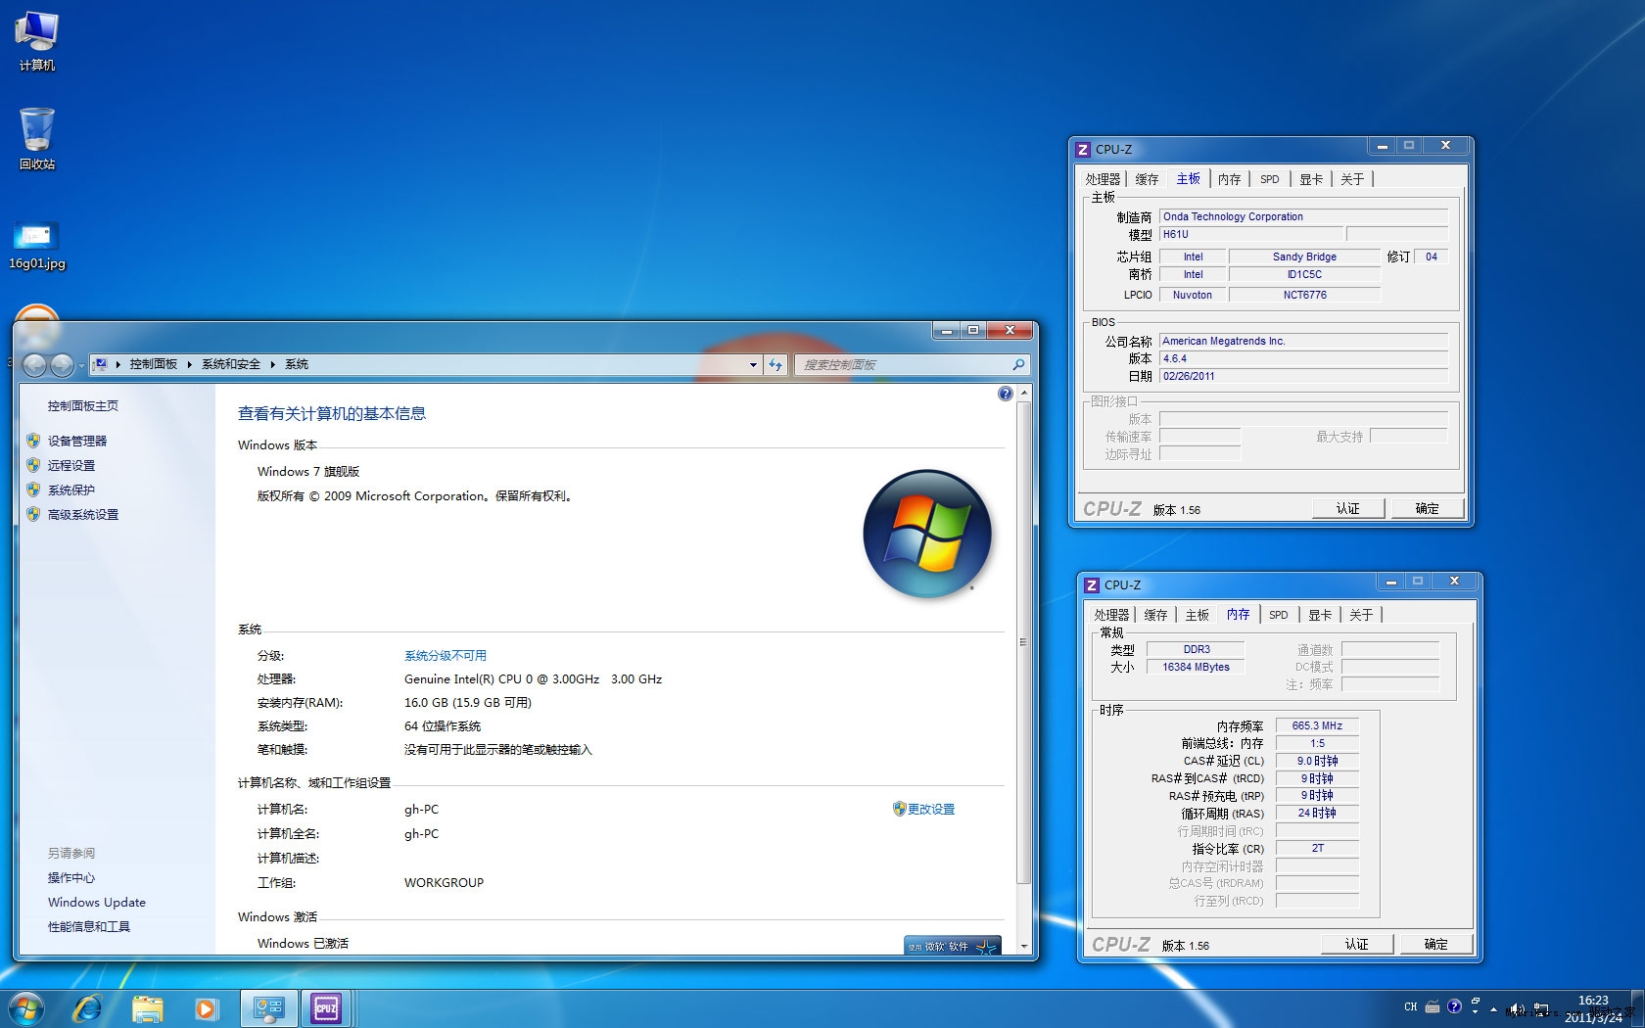Click the 更改设置 link
The image size is (1645, 1028).
[x=930, y=809]
